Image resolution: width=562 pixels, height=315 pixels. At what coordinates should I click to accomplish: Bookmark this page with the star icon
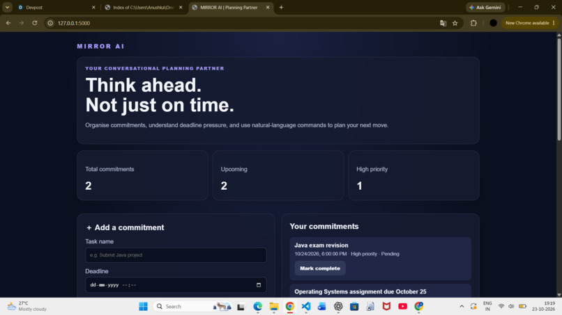tap(455, 23)
